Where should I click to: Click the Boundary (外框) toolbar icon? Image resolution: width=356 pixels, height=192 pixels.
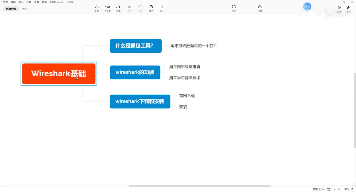(140, 7)
